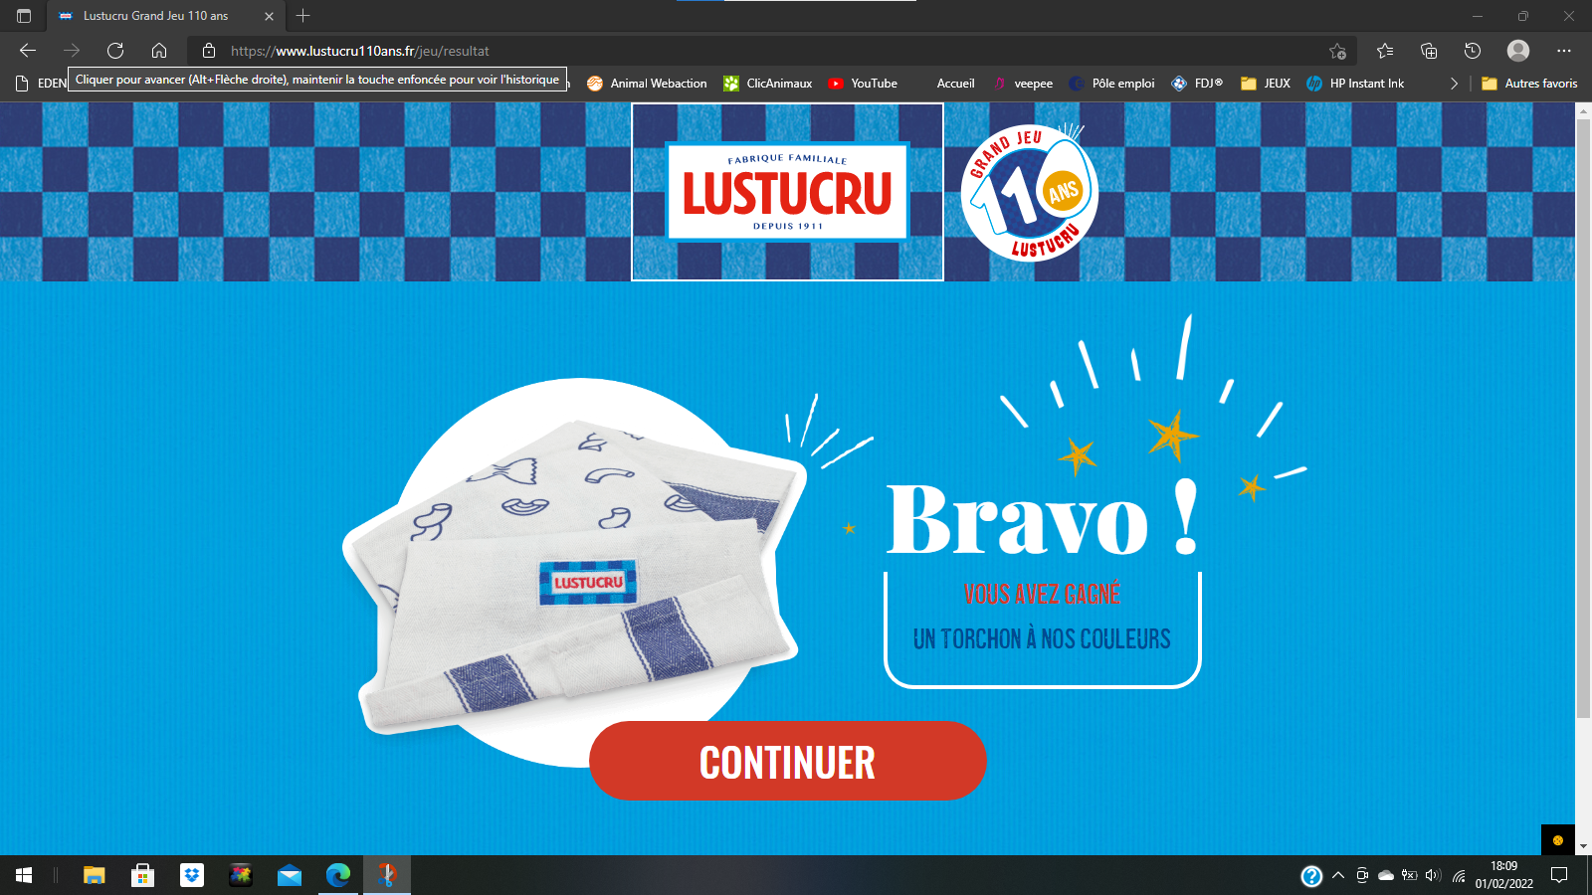Open the Autres favoris folder
This screenshot has width=1592, height=895.
click(x=1529, y=84)
